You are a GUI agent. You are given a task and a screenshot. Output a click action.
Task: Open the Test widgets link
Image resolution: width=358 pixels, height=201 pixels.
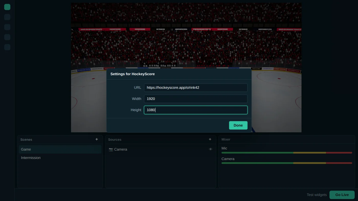[x=317, y=195]
